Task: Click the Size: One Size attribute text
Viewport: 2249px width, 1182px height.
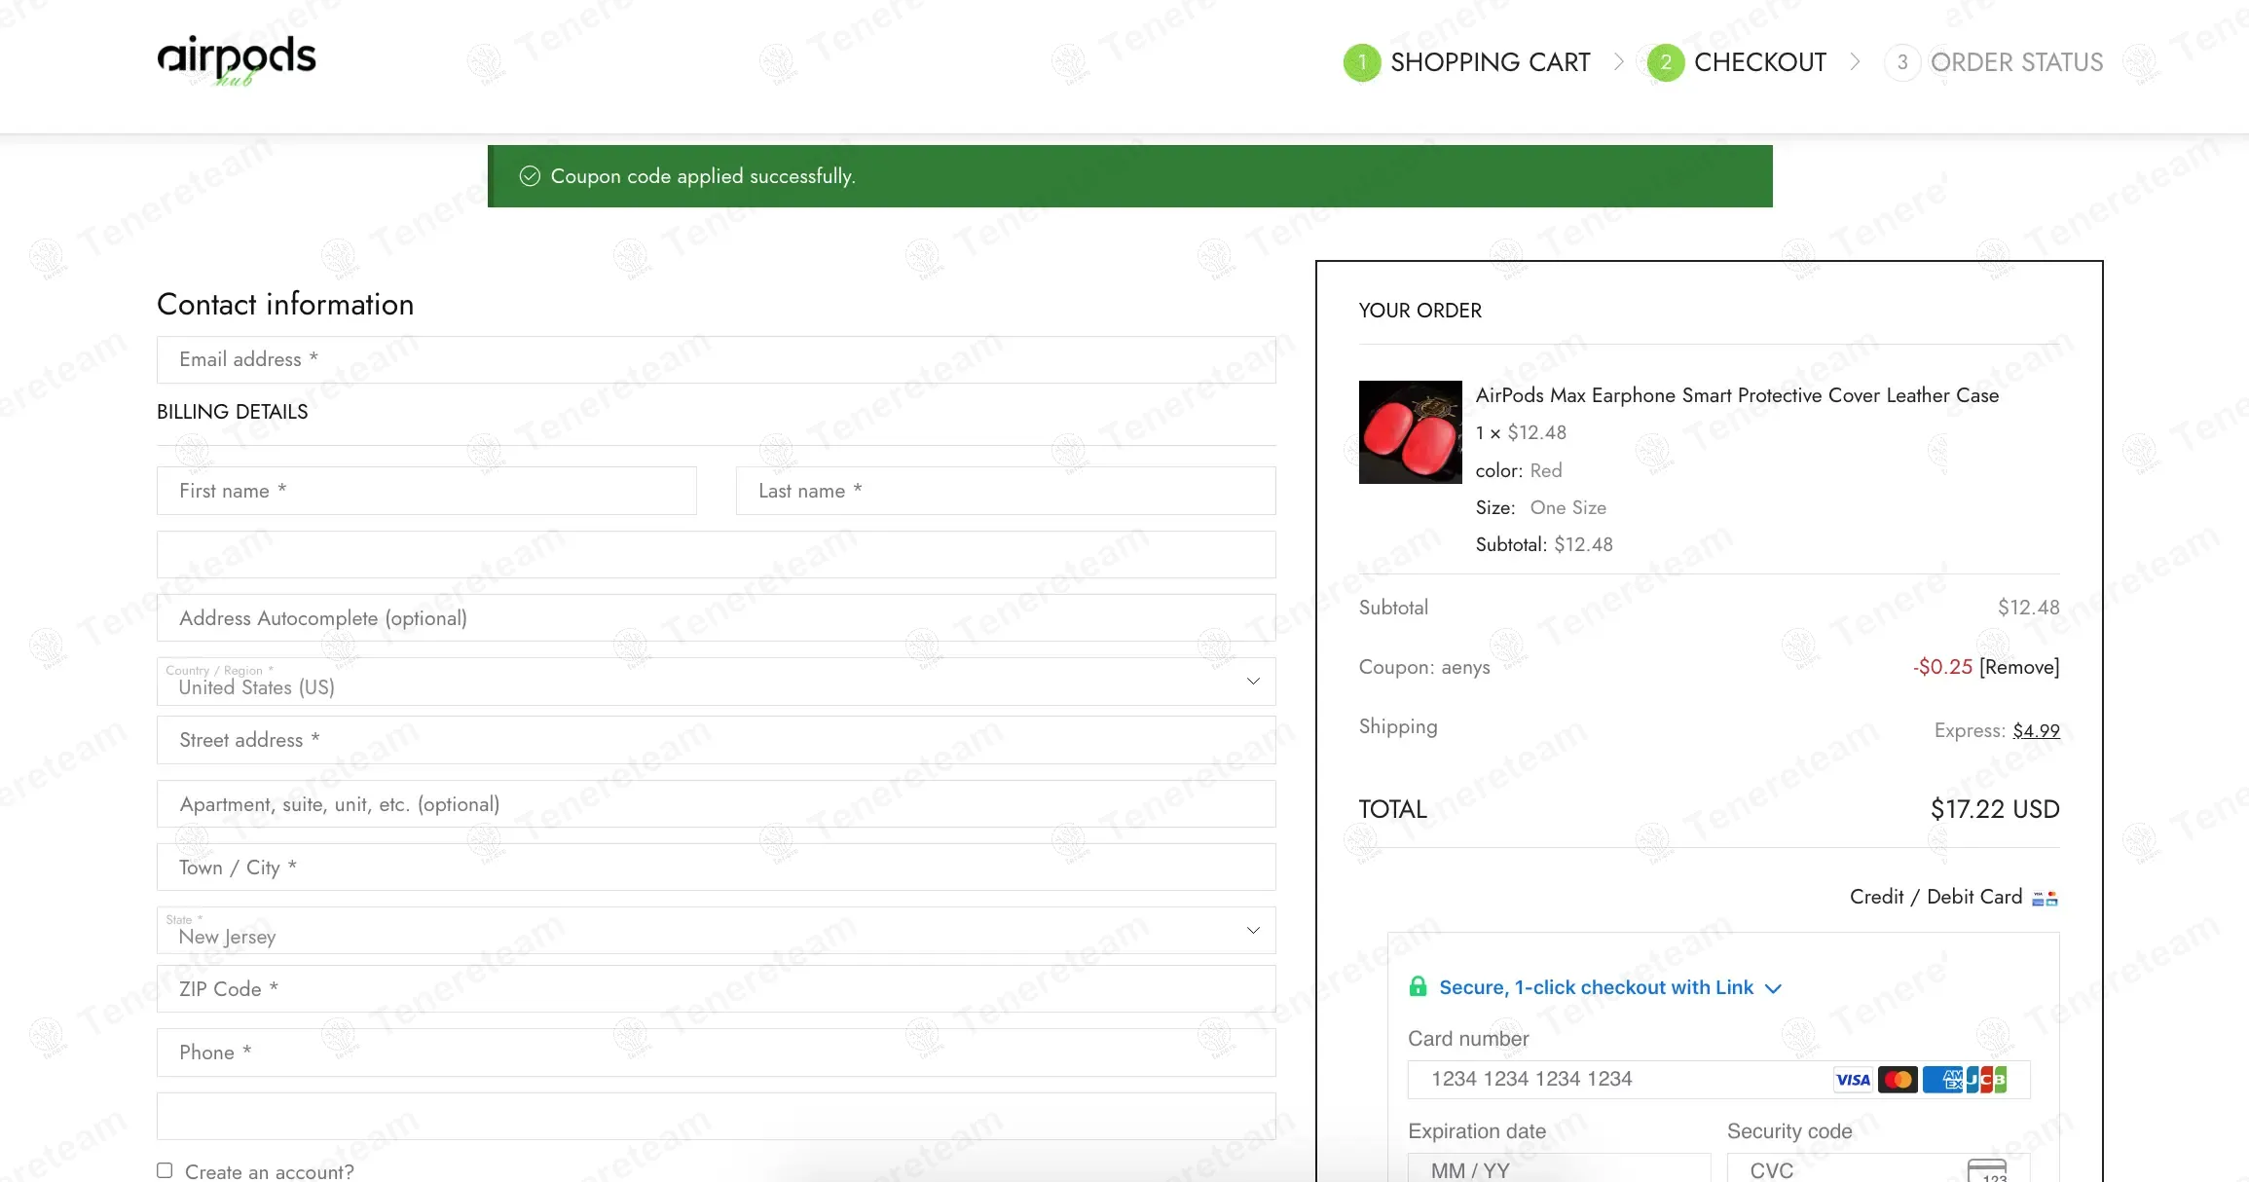Action: 1541,507
